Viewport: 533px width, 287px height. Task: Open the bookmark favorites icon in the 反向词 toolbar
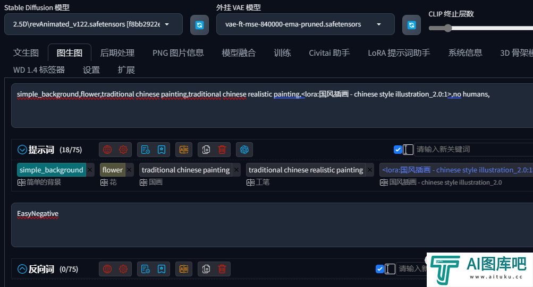pyautogui.click(x=162, y=269)
